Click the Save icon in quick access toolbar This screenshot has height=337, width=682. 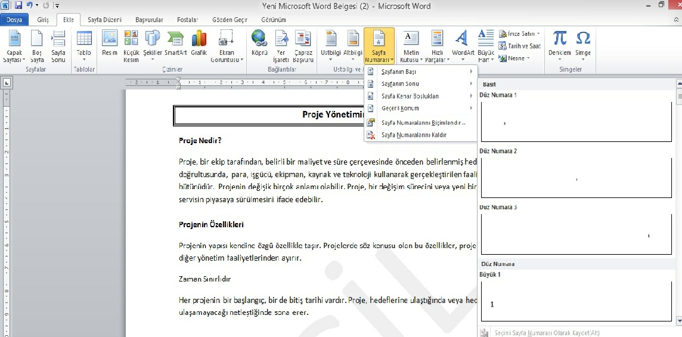coord(18,5)
